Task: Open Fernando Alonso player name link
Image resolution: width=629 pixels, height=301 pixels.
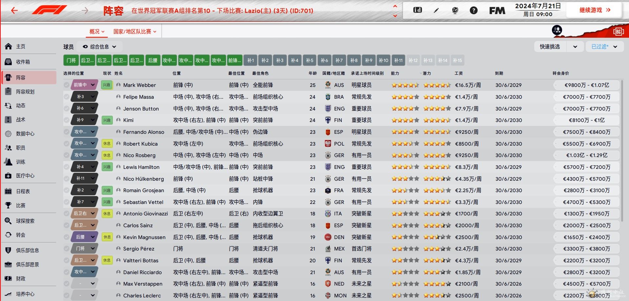Action: tap(144, 132)
